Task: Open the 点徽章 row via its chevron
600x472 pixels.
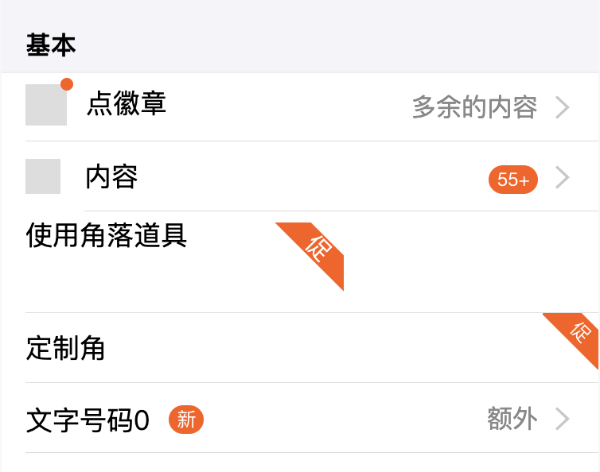Action: tap(562, 107)
